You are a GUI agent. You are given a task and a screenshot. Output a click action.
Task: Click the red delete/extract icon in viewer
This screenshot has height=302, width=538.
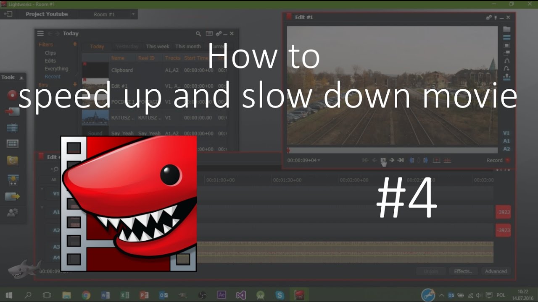click(x=448, y=160)
